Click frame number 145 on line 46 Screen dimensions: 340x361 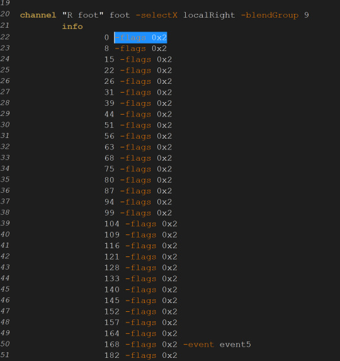[x=112, y=301]
